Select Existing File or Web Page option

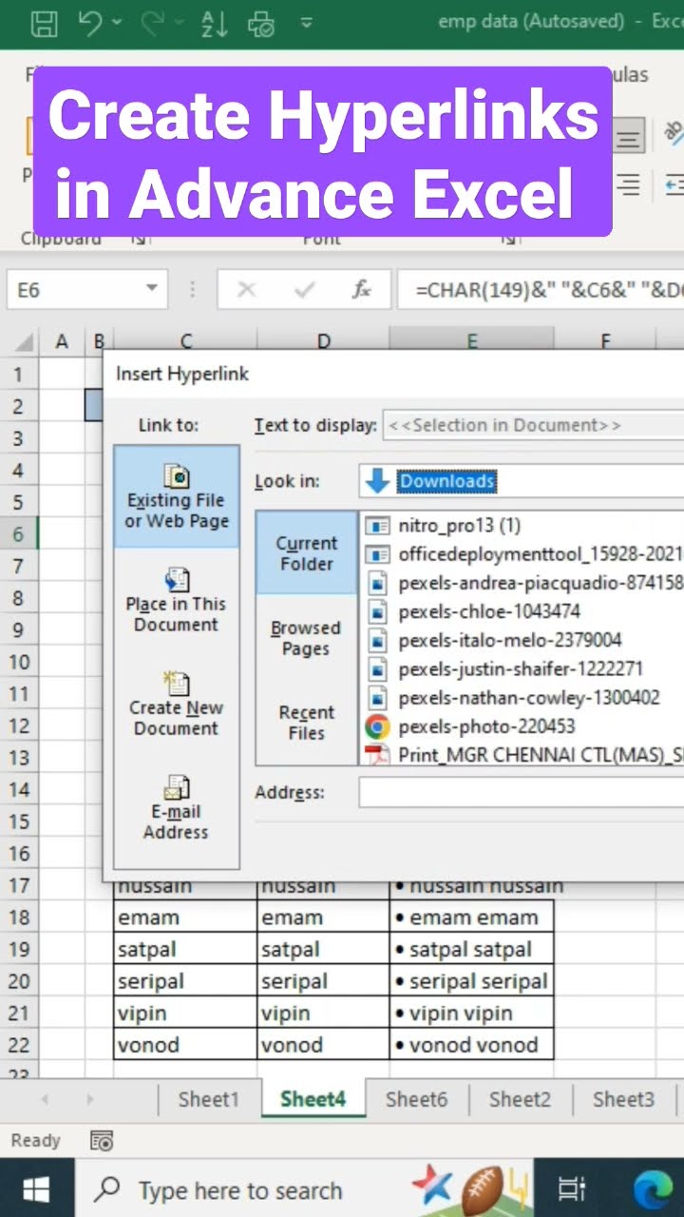click(x=177, y=496)
